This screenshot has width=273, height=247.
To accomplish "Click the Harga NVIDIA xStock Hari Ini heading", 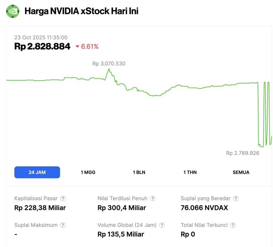I will (x=81, y=11).
